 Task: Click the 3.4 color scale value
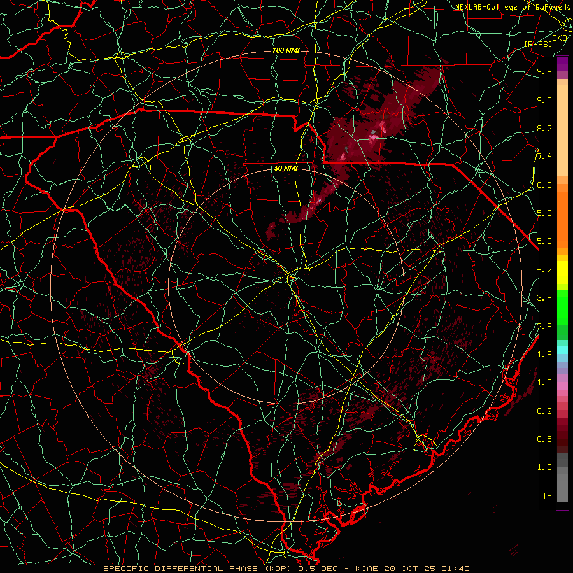coord(544,298)
